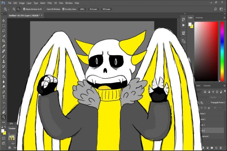Screen dimensions: 227x151
Task: Select the Clone Stamp tool
Action: [4, 61]
